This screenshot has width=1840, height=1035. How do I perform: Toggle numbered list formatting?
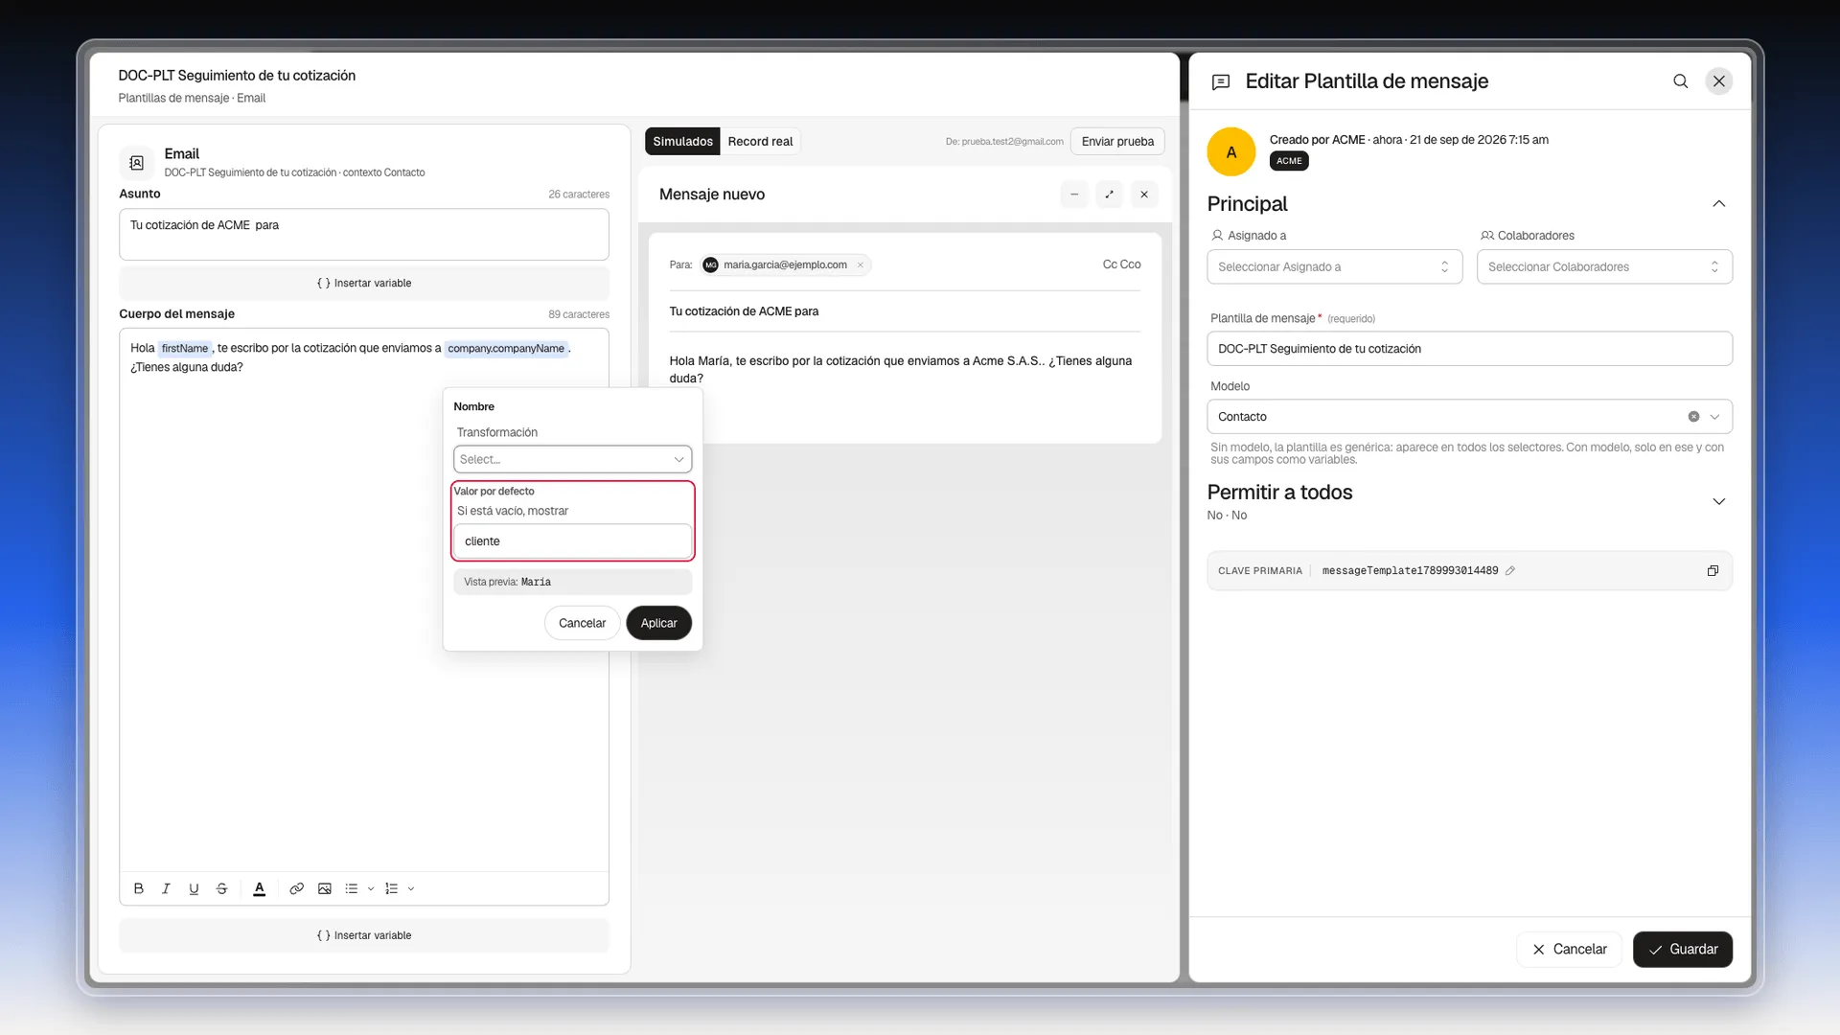click(x=391, y=888)
